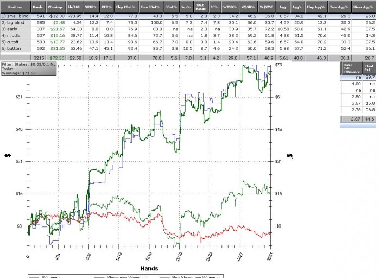Click the early W$WSF value '72.2'
The height and width of the screenshot is (278, 380).
269,29
